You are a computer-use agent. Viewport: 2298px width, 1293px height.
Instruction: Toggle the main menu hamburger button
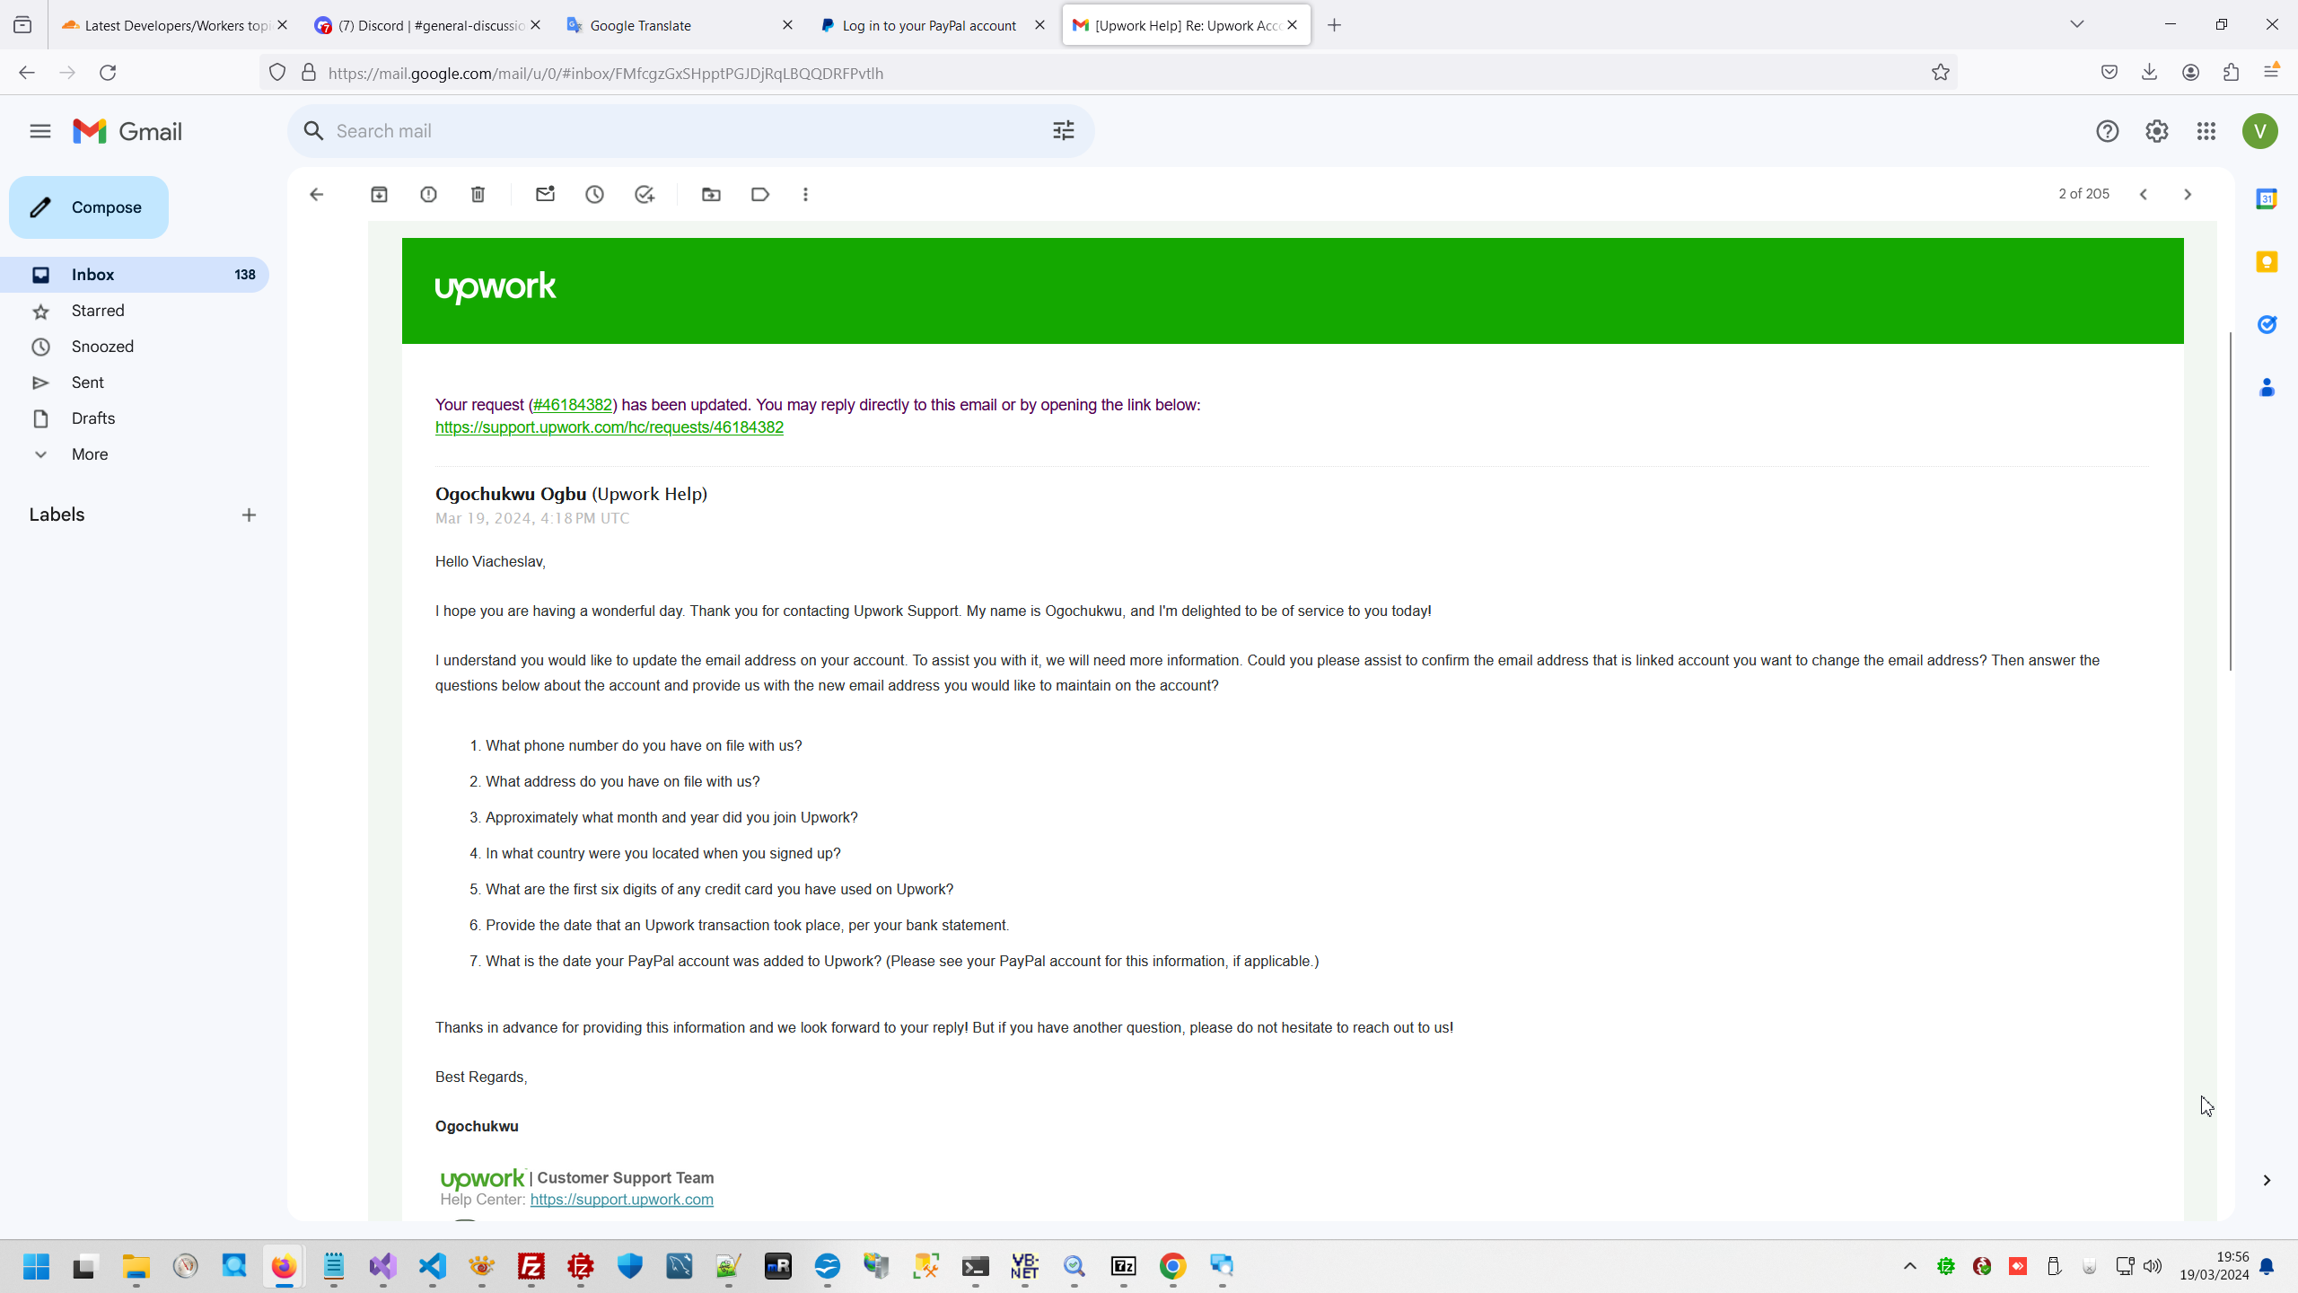[39, 131]
